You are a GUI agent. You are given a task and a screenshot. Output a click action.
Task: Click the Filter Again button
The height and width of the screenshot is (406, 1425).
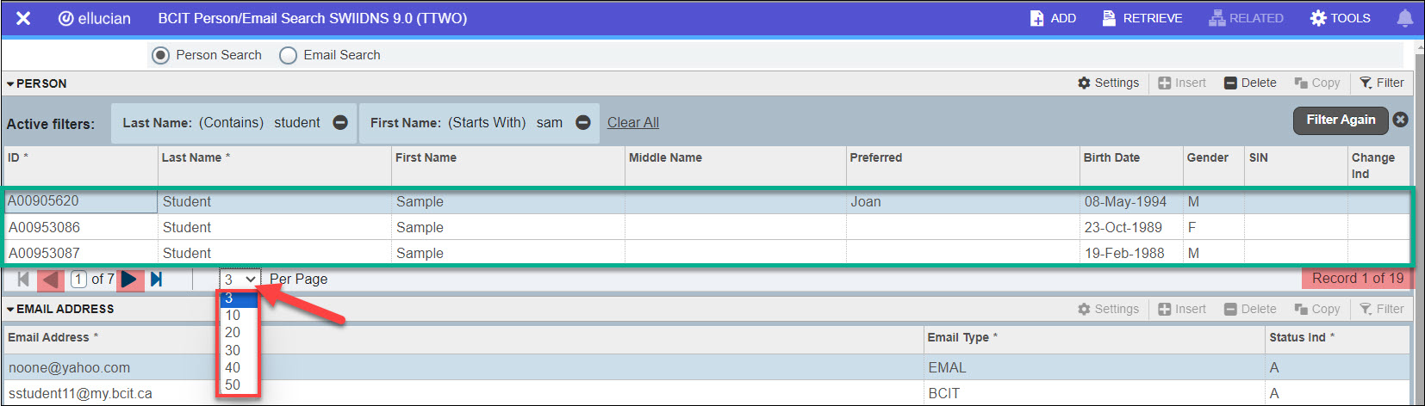[x=1341, y=120]
